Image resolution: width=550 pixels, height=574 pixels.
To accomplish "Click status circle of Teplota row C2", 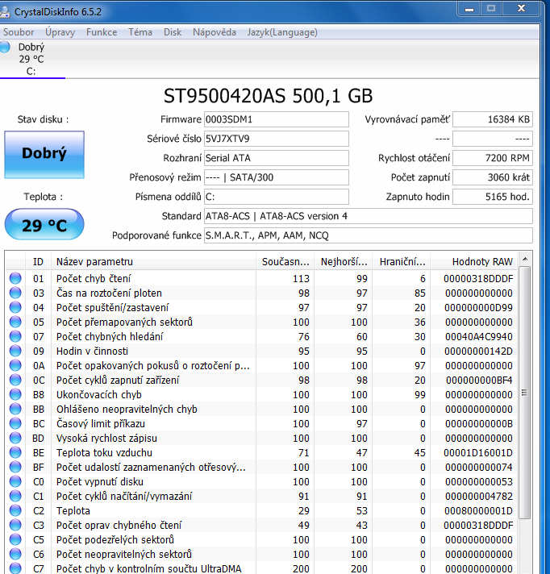I will [15, 510].
